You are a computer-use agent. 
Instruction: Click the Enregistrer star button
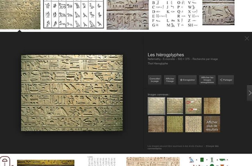pyautogui.click(x=187, y=80)
